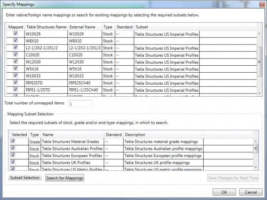This screenshot has height=200, width=267.
Task: Click Search for Mappings button
Action: 65,178
